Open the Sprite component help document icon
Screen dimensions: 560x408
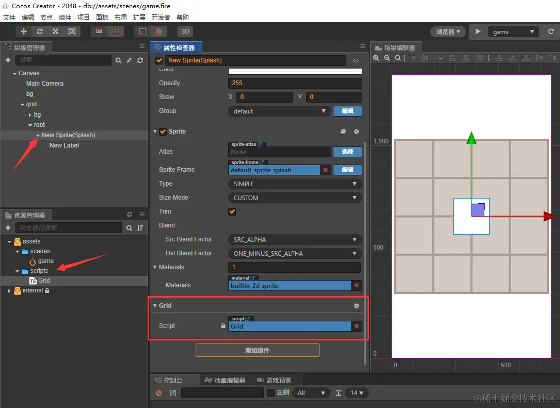pyautogui.click(x=343, y=132)
